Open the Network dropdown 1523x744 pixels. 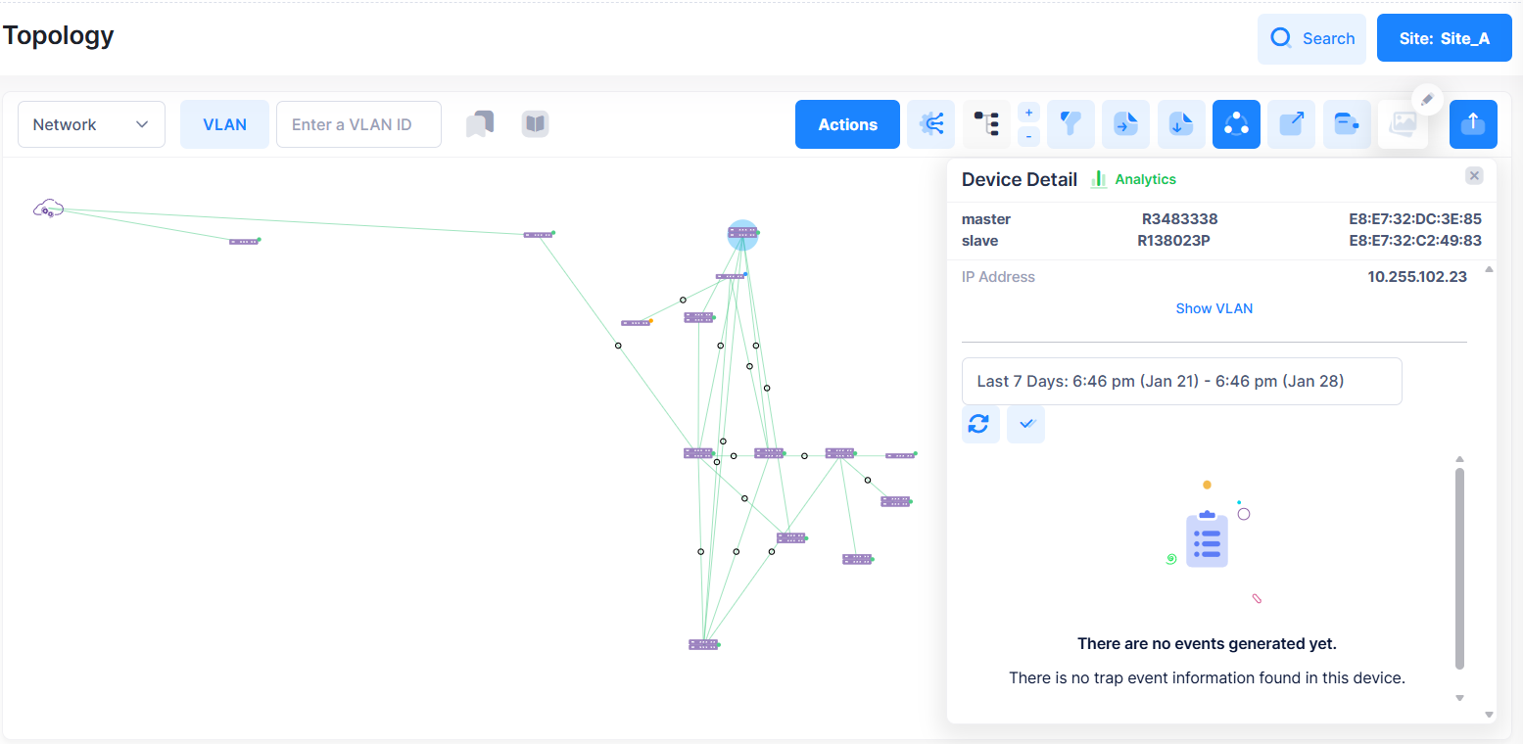[91, 124]
